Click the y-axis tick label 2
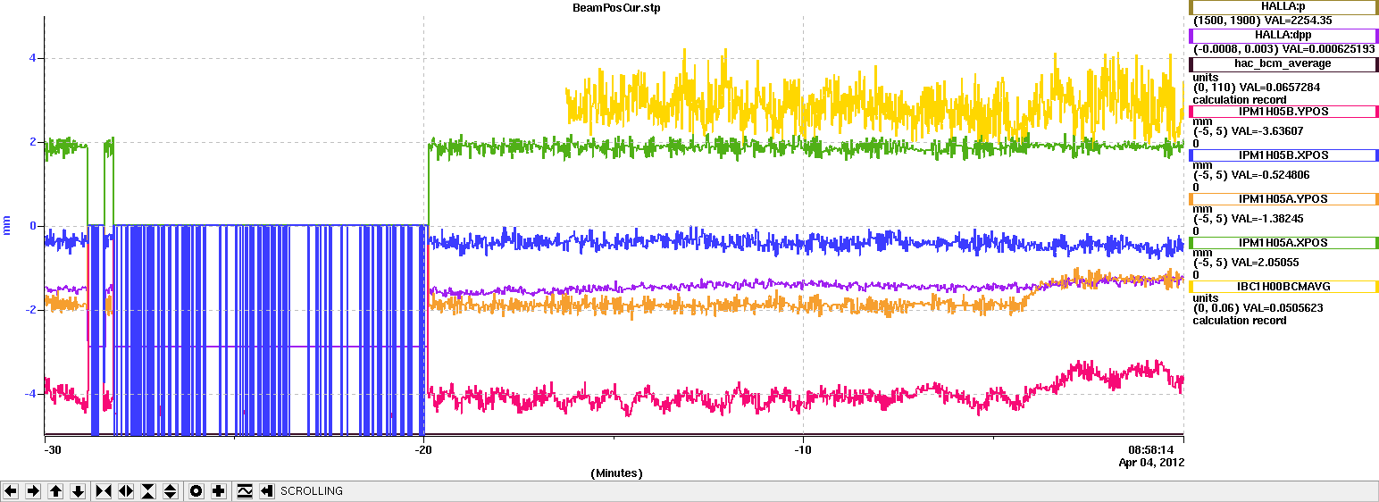 click(32, 143)
